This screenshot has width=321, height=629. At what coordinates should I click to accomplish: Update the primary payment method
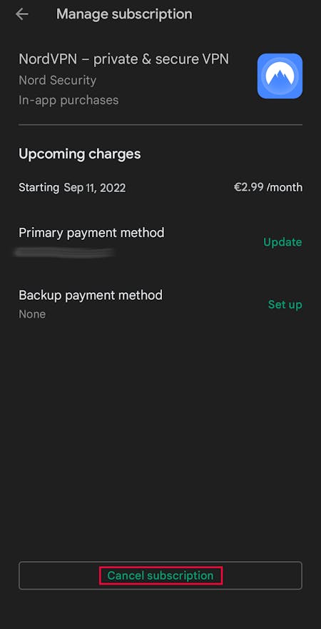point(282,242)
